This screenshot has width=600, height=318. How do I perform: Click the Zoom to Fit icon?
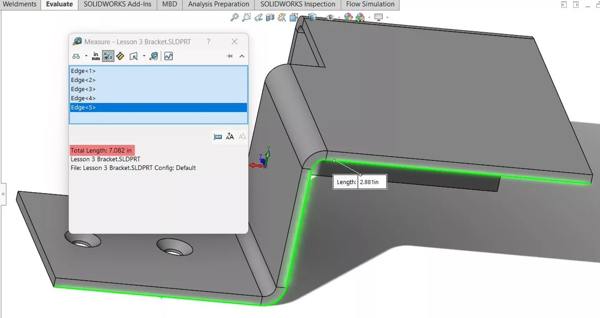(x=235, y=17)
